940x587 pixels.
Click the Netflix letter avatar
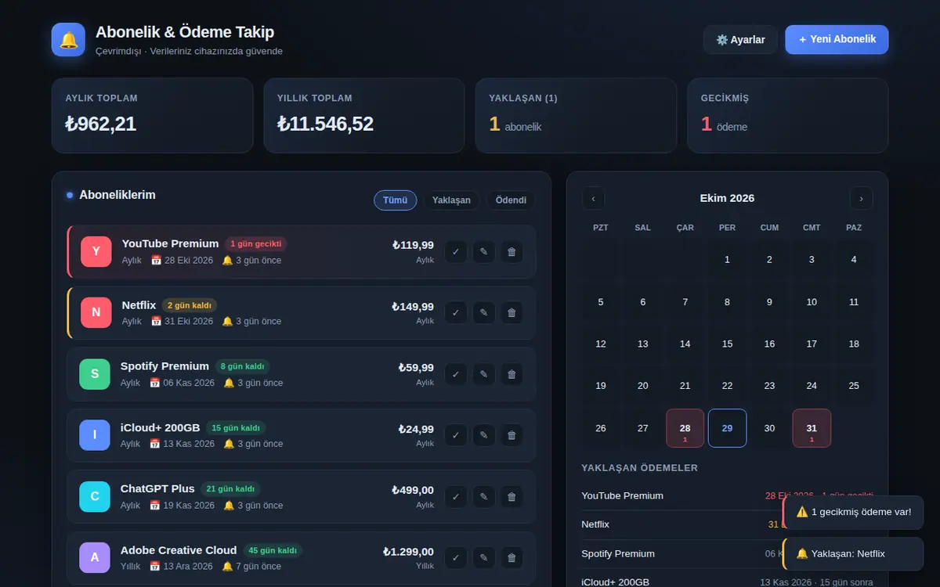[x=96, y=312]
